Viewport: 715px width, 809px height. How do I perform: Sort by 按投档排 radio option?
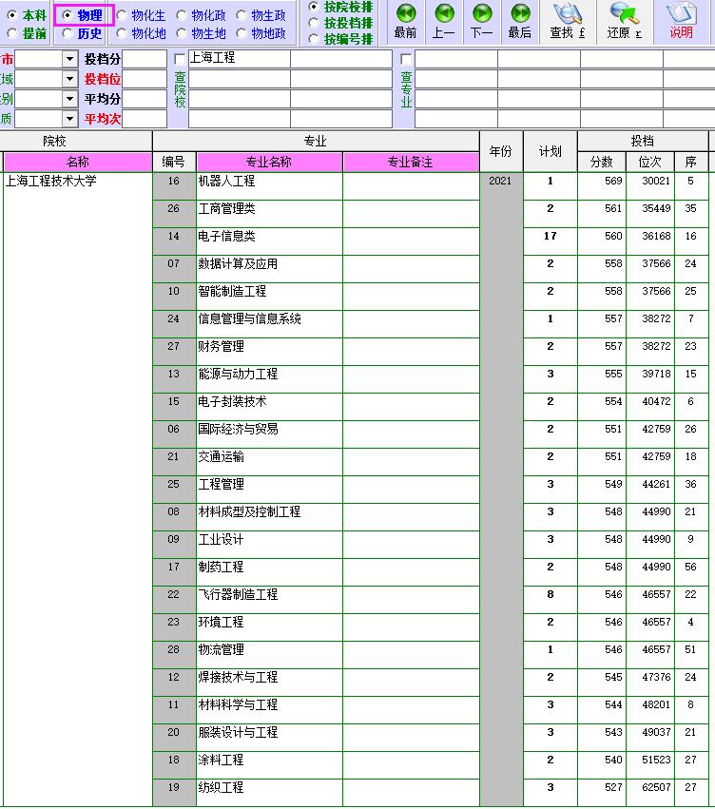click(313, 23)
